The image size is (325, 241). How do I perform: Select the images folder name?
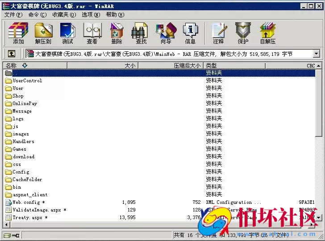[x=21, y=134]
